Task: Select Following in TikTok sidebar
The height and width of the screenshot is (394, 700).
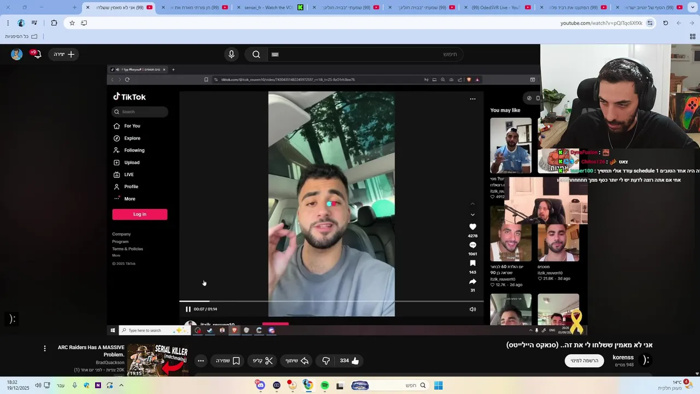Action: tap(129, 150)
